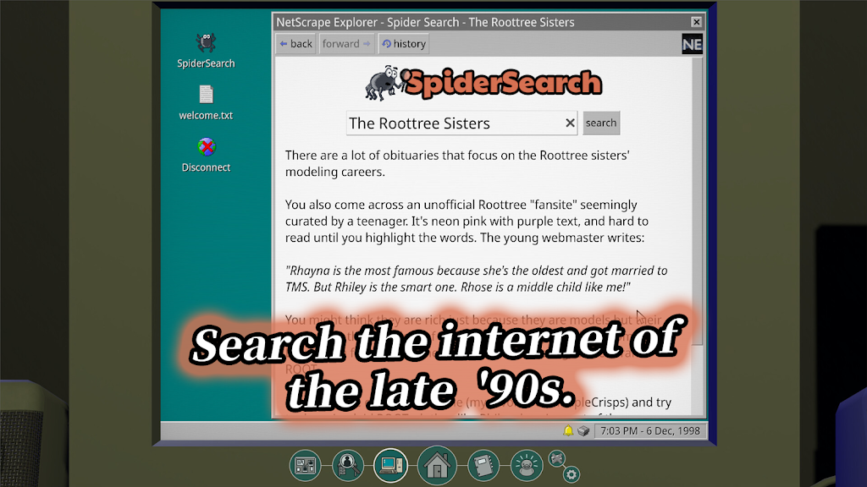
Task: Close the NetScrape Explorer window
Action: coord(696,22)
